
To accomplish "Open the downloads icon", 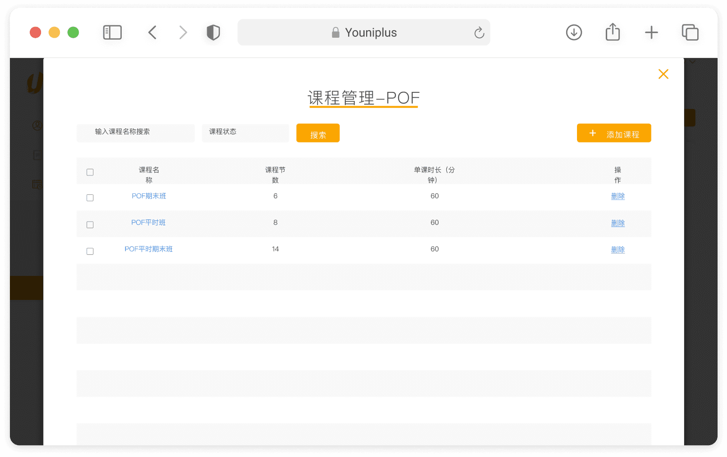I will (x=574, y=33).
